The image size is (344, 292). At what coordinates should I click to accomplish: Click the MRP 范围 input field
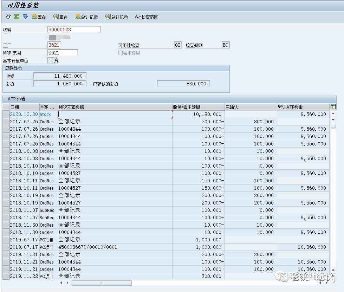tap(63, 52)
